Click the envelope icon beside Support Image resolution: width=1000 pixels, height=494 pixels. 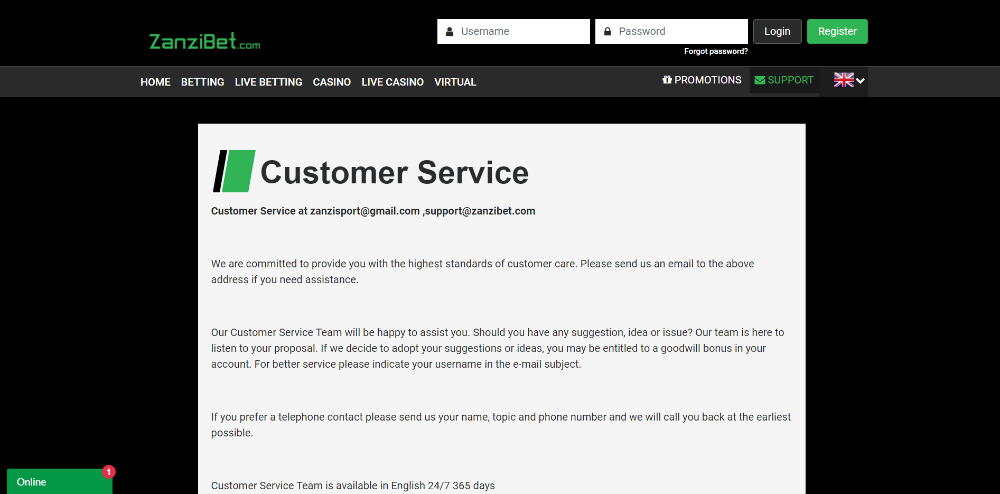(x=760, y=80)
